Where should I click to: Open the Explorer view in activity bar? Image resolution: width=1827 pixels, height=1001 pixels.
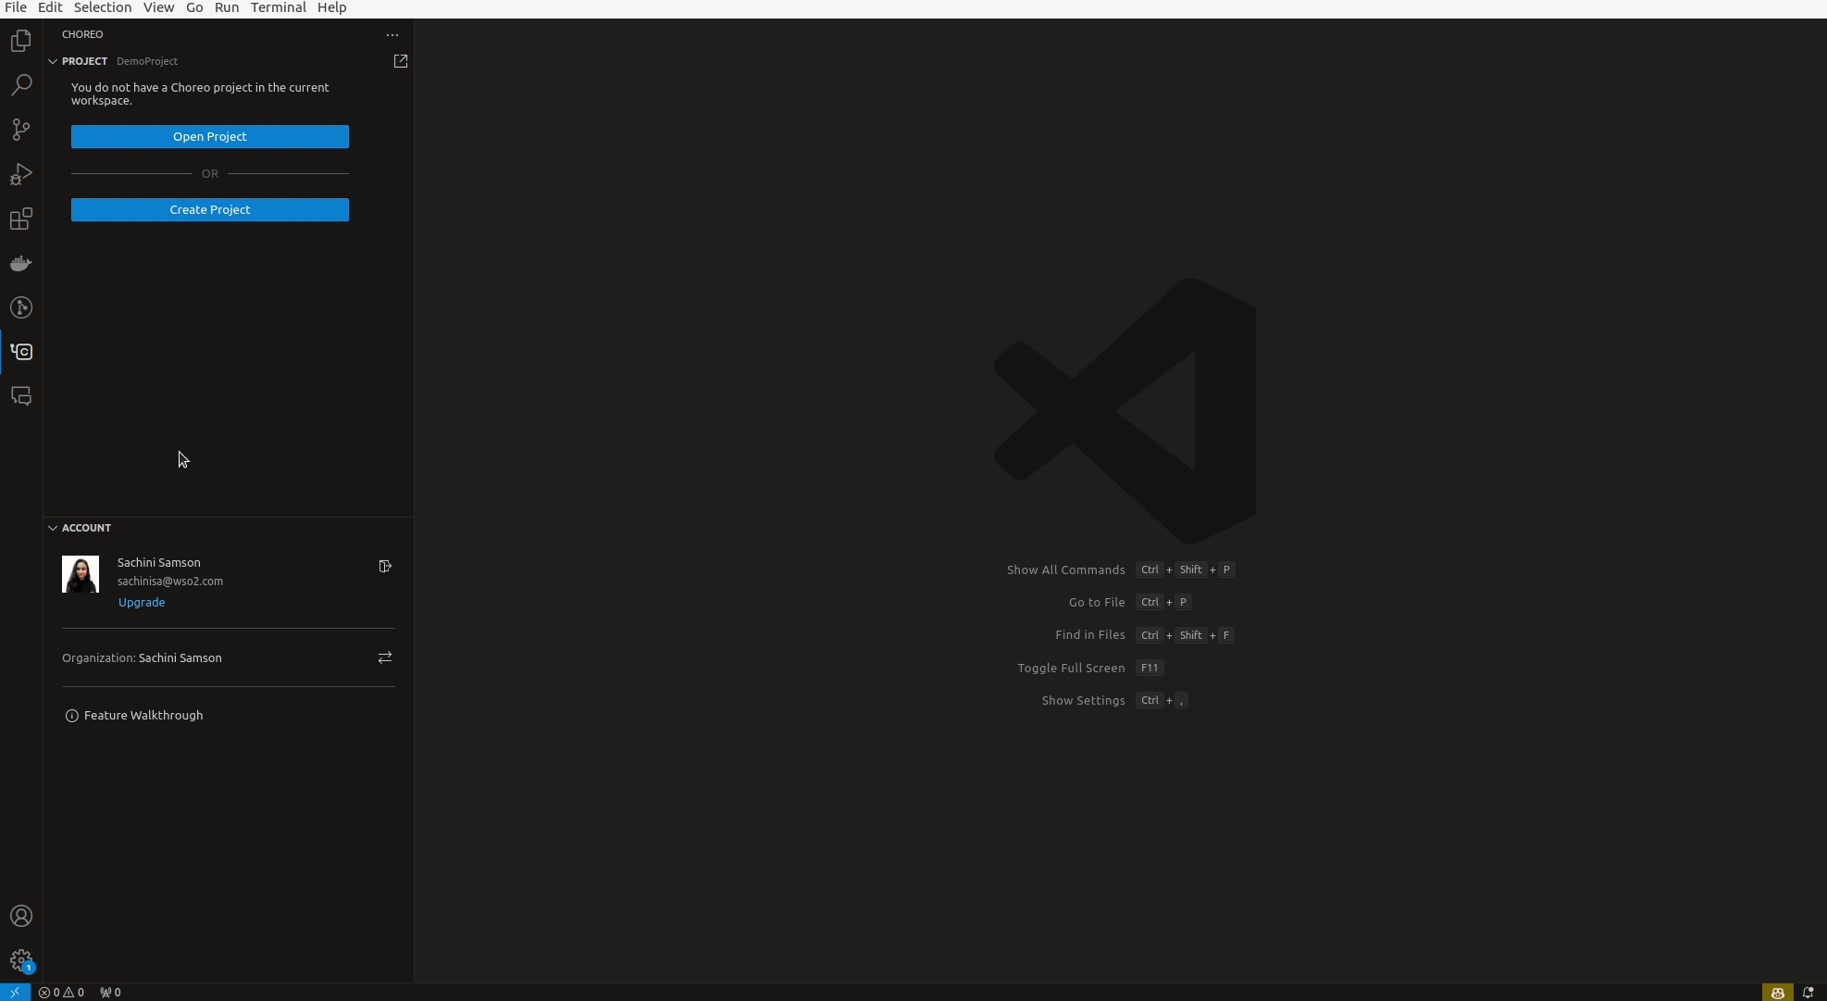(x=20, y=41)
